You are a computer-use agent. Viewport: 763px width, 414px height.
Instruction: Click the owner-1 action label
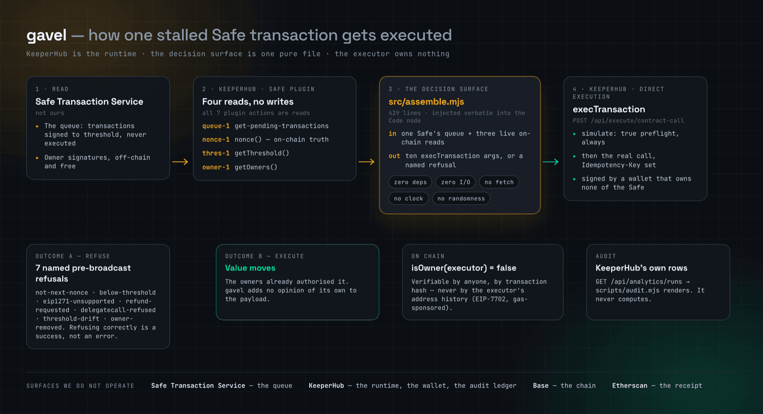(216, 167)
